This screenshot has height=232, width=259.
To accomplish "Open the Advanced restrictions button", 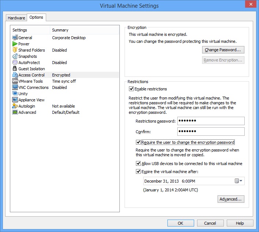I will coord(230,199).
